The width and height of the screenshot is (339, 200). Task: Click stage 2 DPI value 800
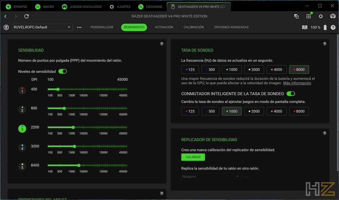point(34,108)
